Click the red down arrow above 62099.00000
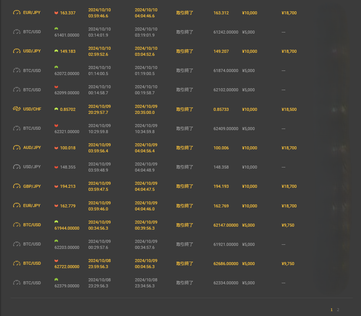The width and height of the screenshot is (361, 316). pos(56,87)
